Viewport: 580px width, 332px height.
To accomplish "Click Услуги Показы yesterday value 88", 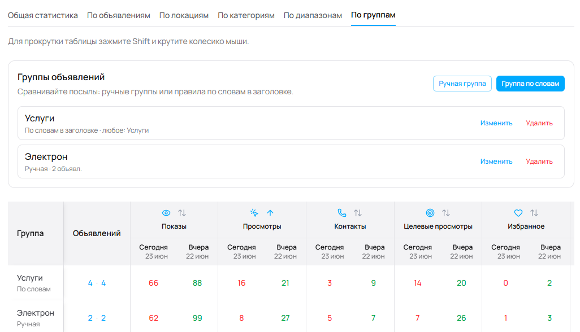I will pyautogui.click(x=197, y=283).
